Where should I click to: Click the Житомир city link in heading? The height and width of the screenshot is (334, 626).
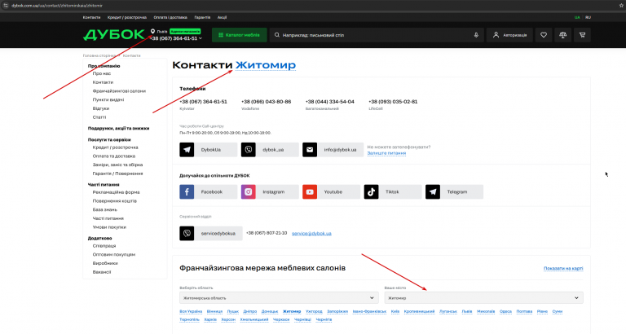[266, 64]
